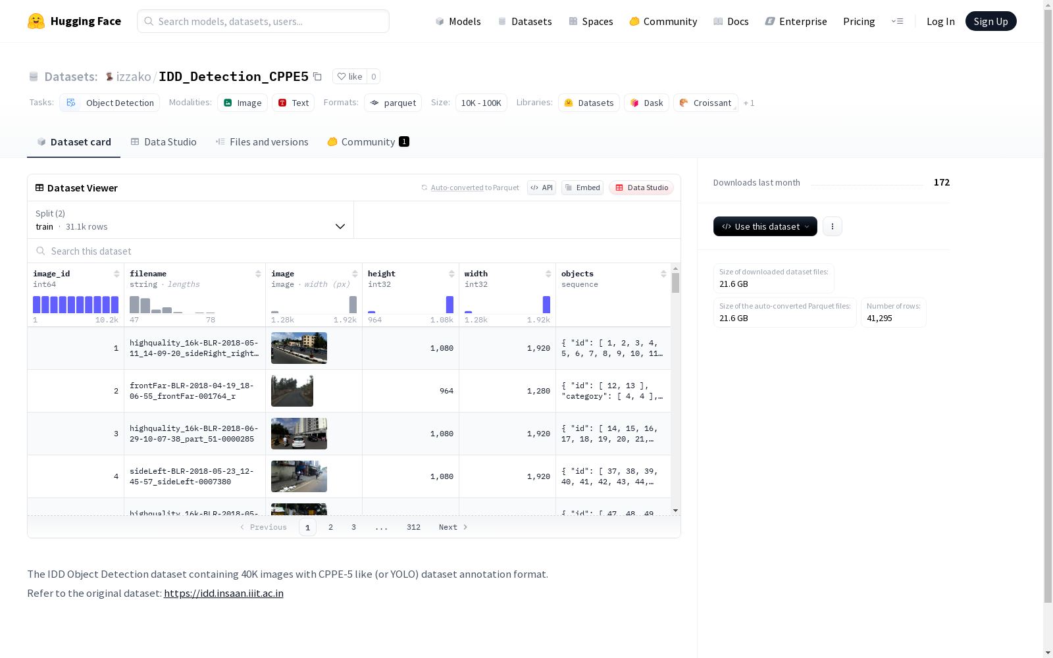The width and height of the screenshot is (1053, 658).
Task: Open the row 3 image thumbnail
Action: 299,434
